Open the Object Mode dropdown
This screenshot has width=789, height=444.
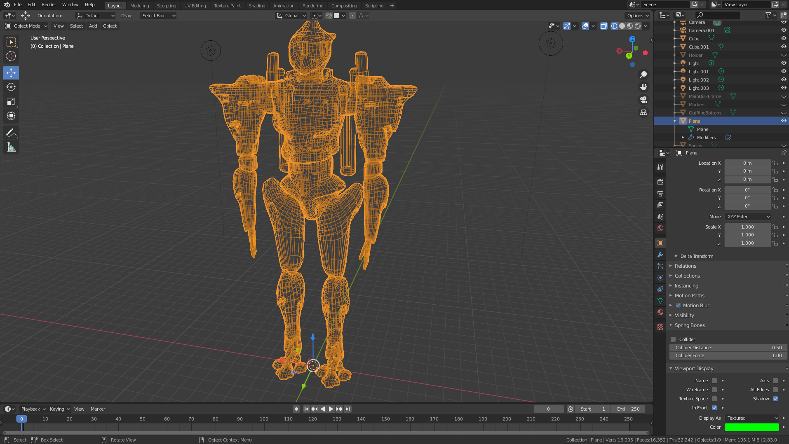(26, 26)
